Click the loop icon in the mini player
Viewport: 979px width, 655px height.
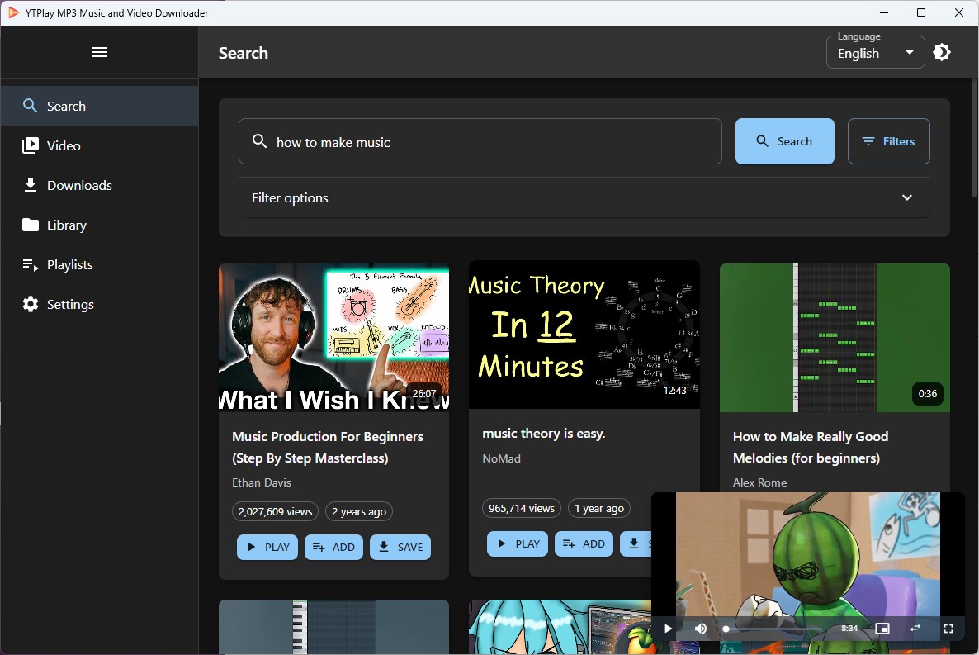coord(915,629)
